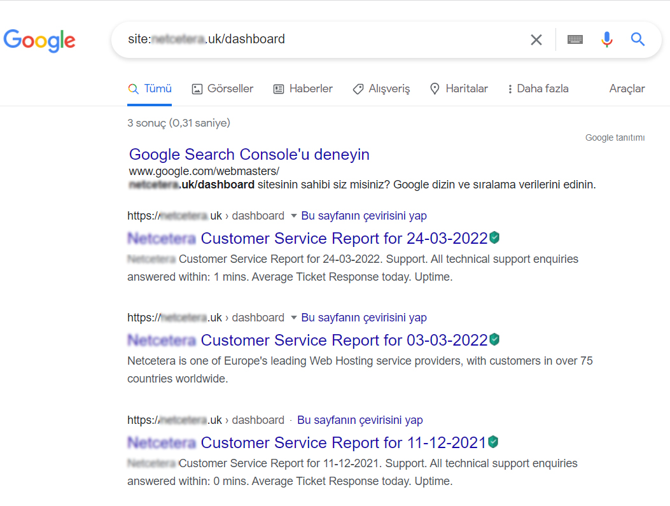
Task: Expand the Daha fazla menu
Action: (538, 88)
